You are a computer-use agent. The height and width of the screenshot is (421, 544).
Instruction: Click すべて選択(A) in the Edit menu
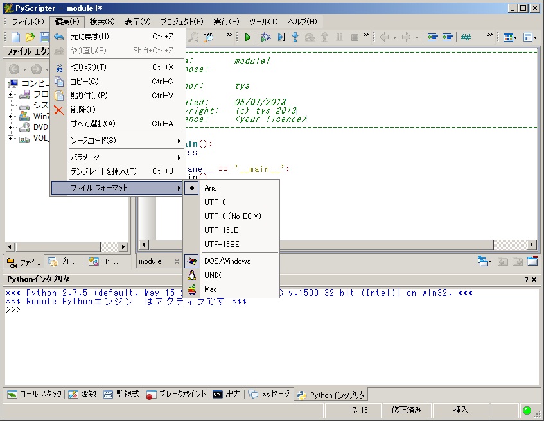pos(93,124)
